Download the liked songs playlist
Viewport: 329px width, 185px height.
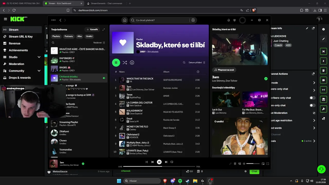132,62
